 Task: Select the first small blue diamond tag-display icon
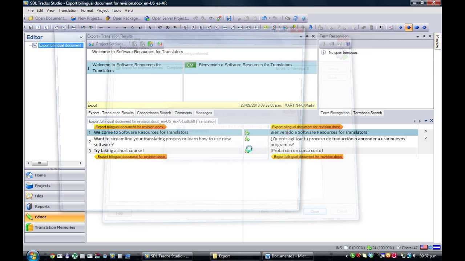pyautogui.click(x=401, y=27)
